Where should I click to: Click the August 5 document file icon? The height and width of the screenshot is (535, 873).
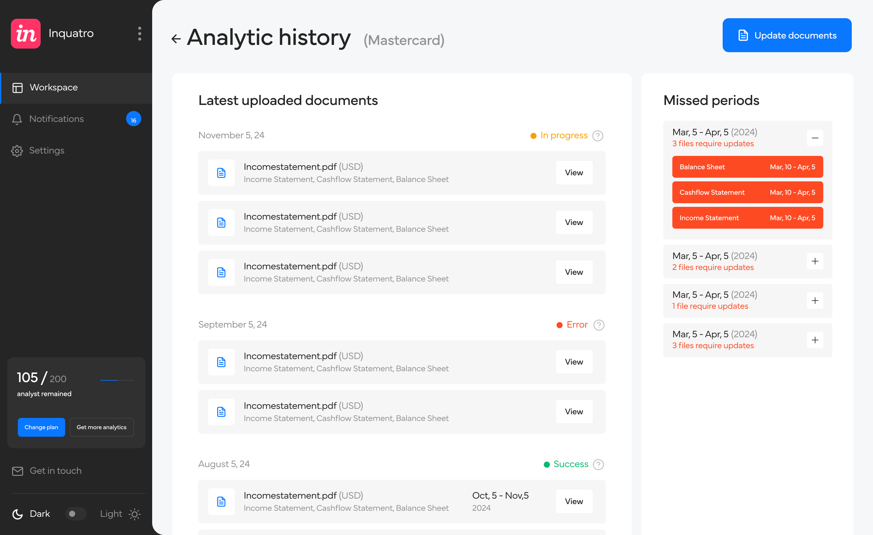pyautogui.click(x=222, y=502)
